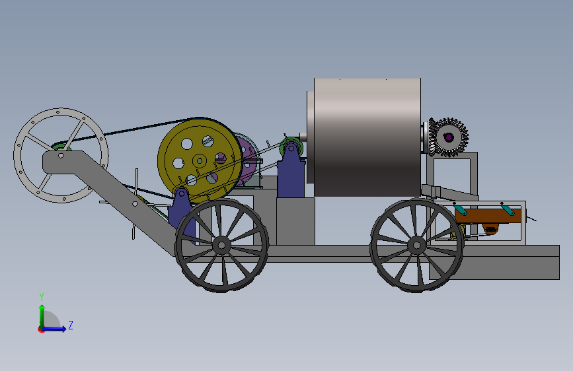Pick the left teal link on the brown block
Viewport: 573px width, 371px height.
point(461,211)
